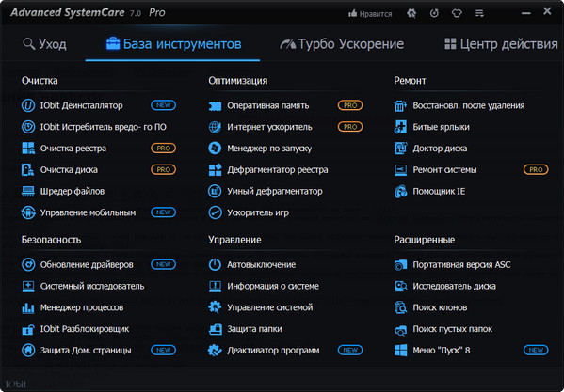Click the Информация о системе icon
The height and width of the screenshot is (392, 564).
[215, 286]
